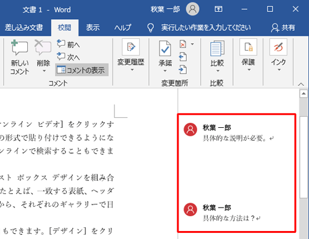This screenshot has height=239, width=309.
Task: Go to previous comment (前へ)
Action: [x=68, y=44]
